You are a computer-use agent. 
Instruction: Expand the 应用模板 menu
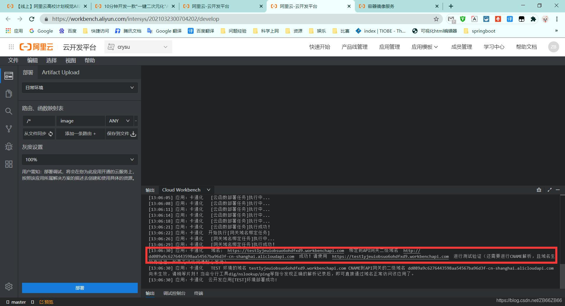point(425,47)
